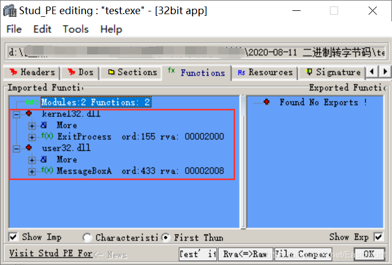Click the OK button
The image size is (392, 265).
(x=369, y=254)
